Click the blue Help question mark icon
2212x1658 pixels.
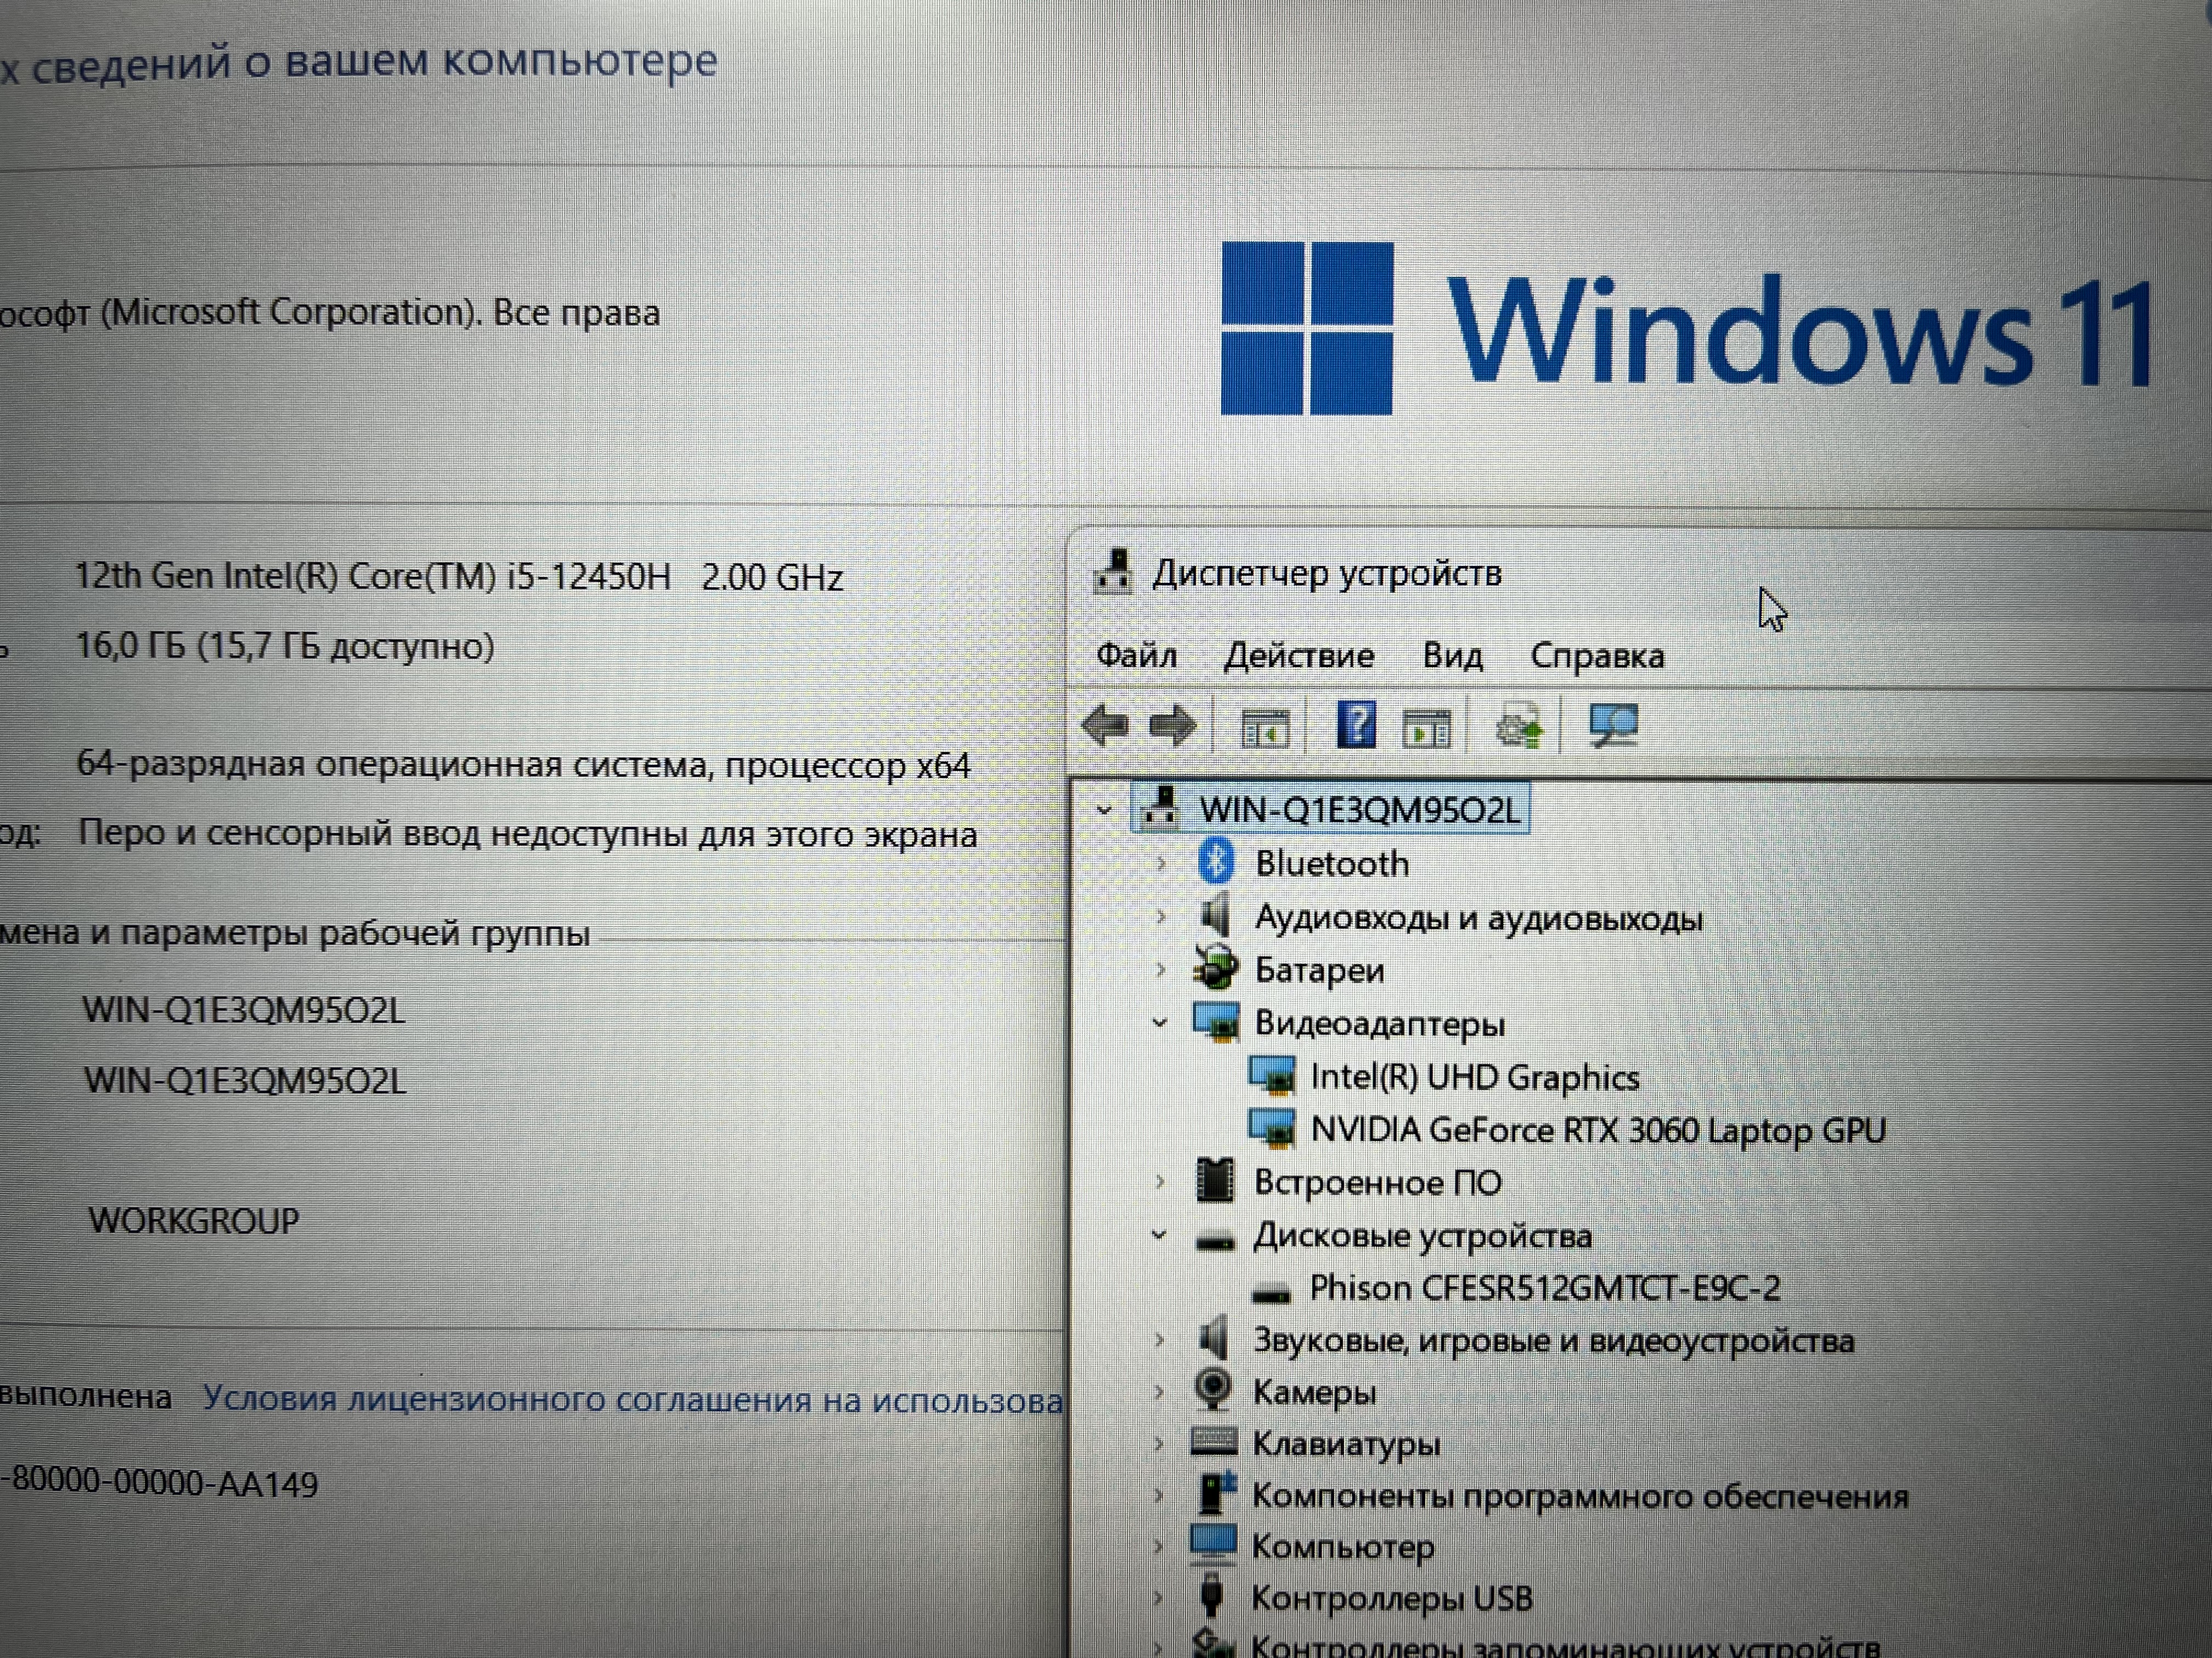[x=1356, y=725]
